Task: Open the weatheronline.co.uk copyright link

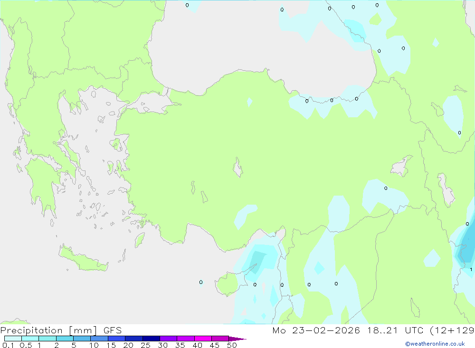Action: click(x=435, y=344)
